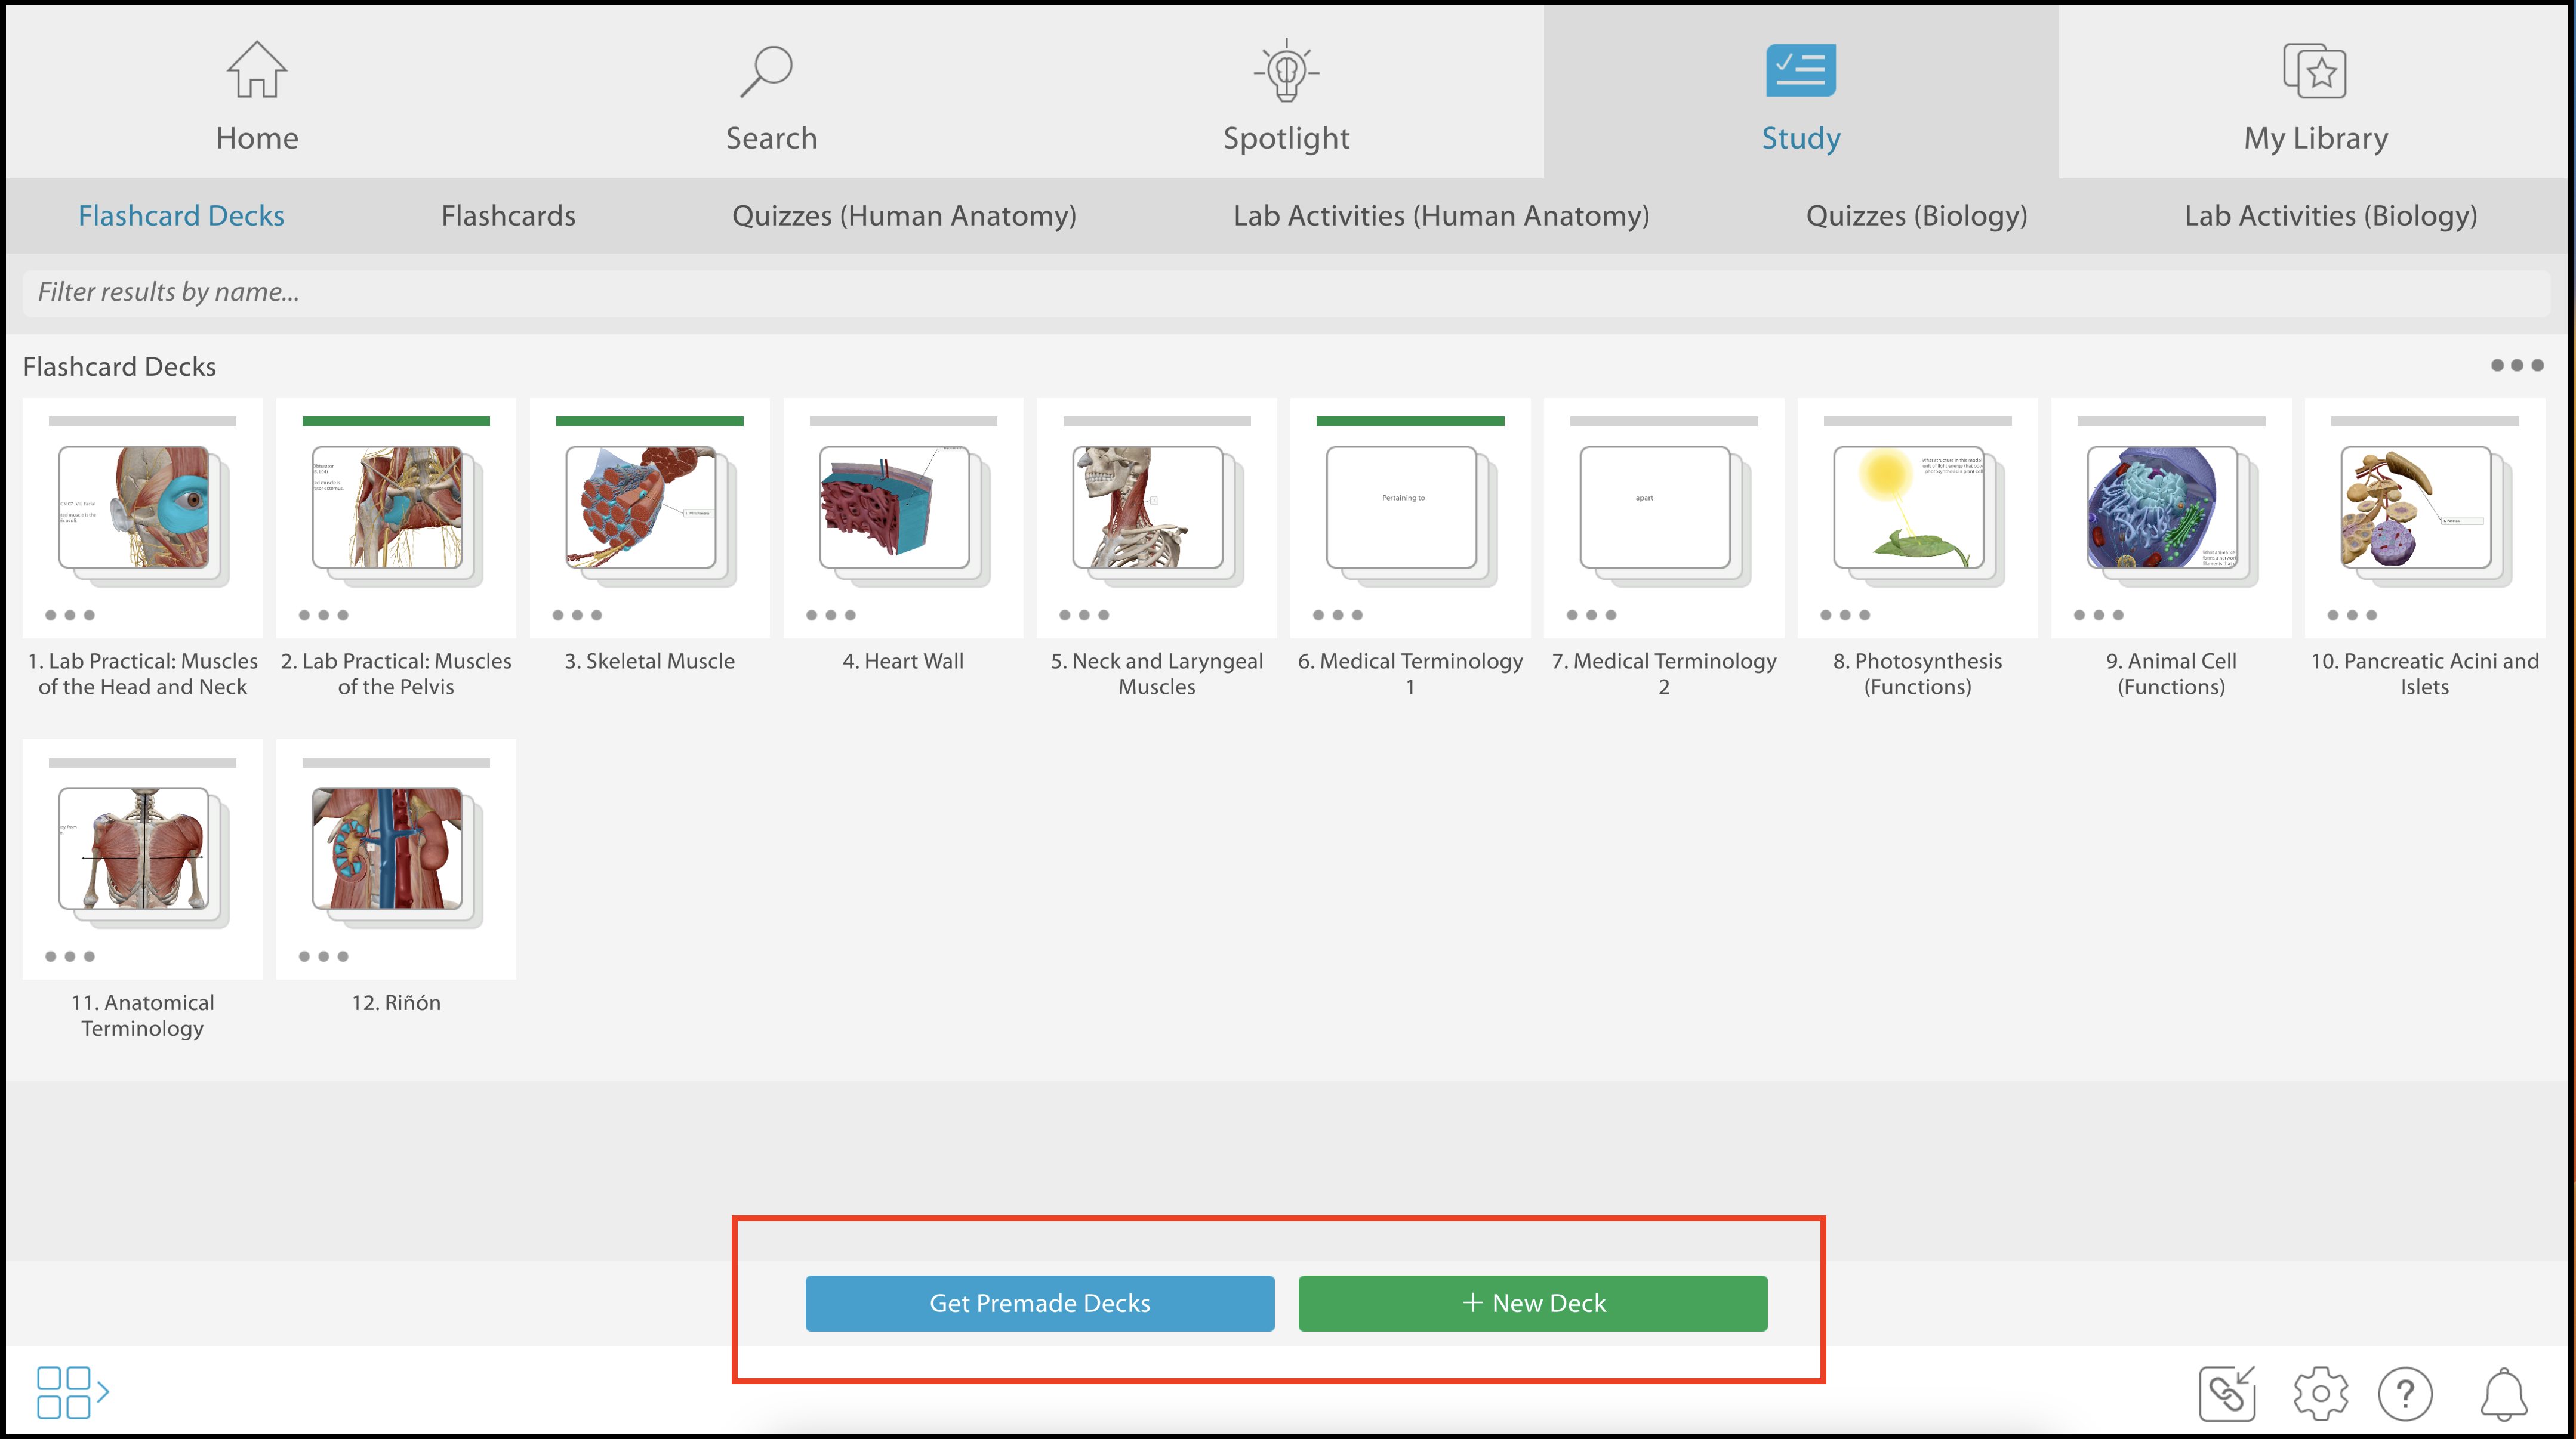Click the Get Premade Decks button
The image size is (2576, 1439).
click(x=1039, y=1303)
